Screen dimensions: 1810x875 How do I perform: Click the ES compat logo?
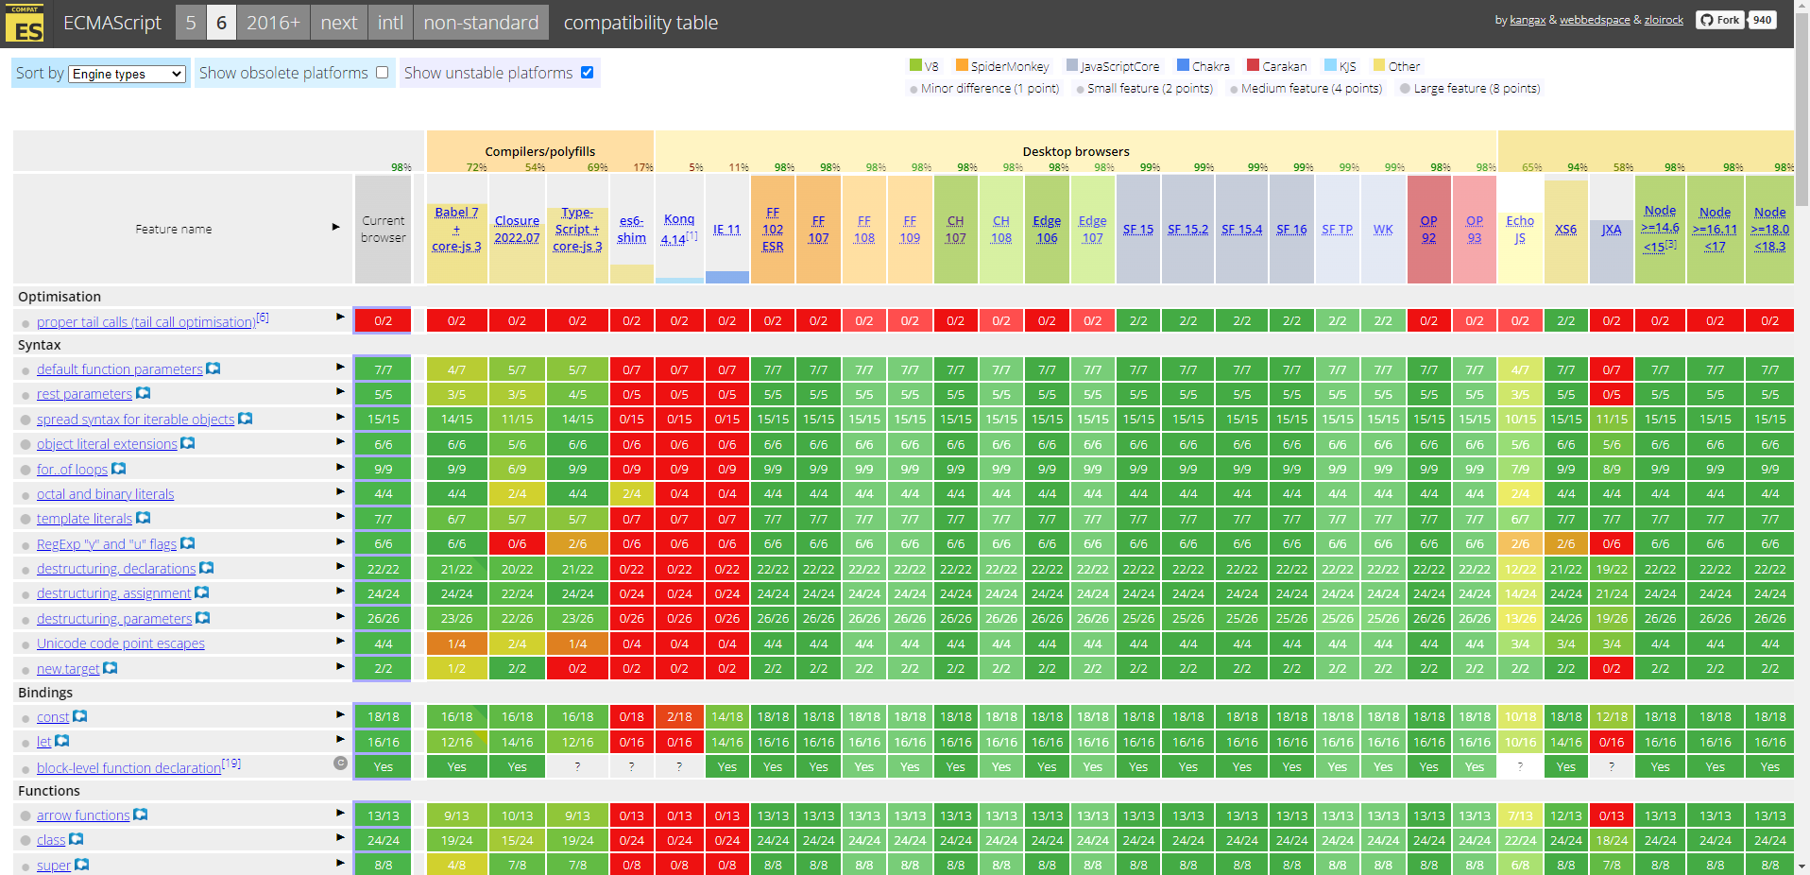pyautogui.click(x=25, y=24)
